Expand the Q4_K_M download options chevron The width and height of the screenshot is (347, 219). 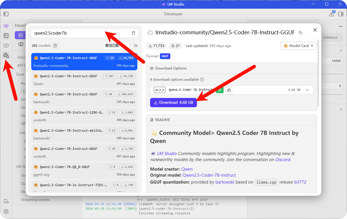(307, 90)
